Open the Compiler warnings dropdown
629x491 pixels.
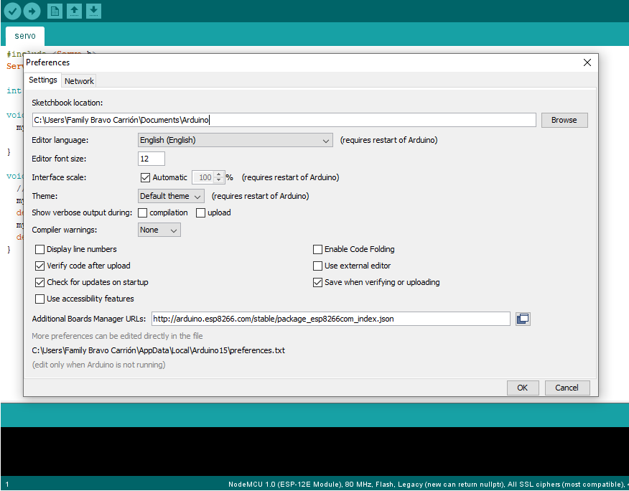point(159,230)
